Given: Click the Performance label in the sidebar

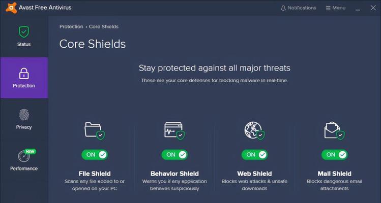Looking at the screenshot, I should (24, 168).
